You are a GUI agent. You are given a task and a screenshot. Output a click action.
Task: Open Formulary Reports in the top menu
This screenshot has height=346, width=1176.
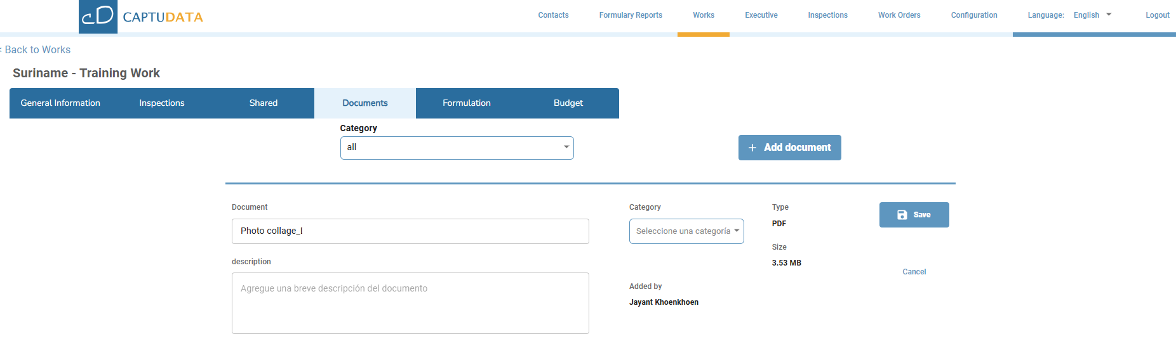(x=631, y=15)
